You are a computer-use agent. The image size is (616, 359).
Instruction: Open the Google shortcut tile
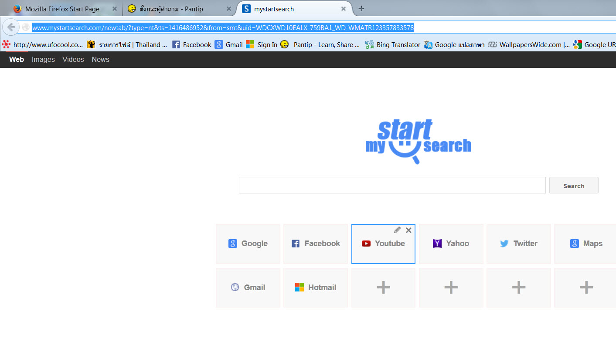pos(248,244)
